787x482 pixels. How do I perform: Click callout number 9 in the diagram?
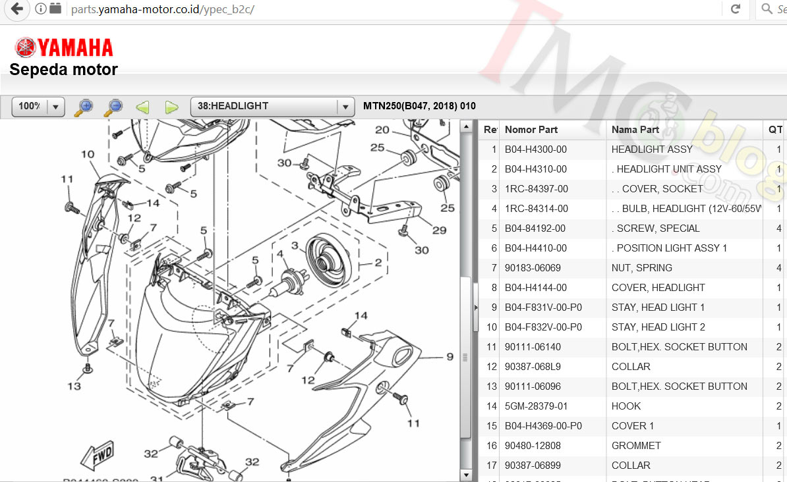click(450, 357)
